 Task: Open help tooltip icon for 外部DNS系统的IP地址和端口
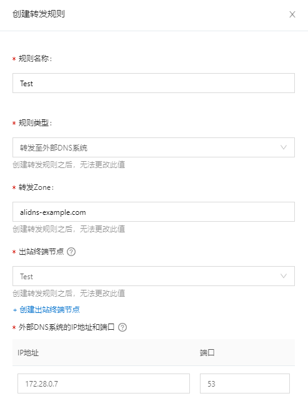[x=122, y=327]
